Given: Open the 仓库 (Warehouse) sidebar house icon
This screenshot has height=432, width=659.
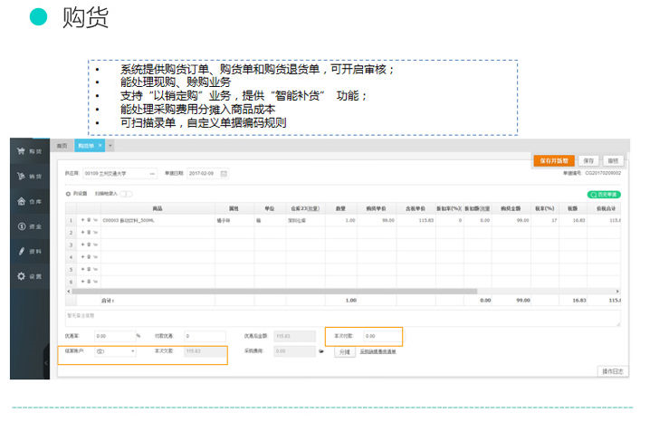Looking at the screenshot, I should 20,201.
